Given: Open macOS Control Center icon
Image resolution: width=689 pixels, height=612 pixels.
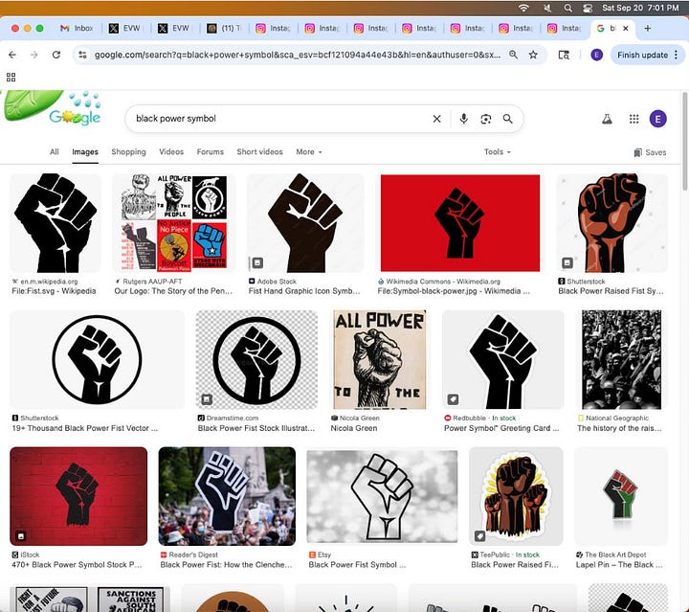Looking at the screenshot, I should (588, 8).
